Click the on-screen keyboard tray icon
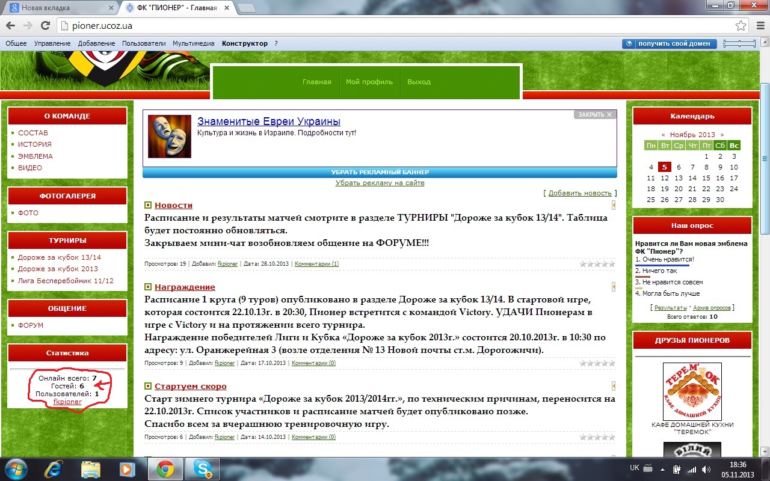The image size is (770, 481). pyautogui.click(x=648, y=468)
